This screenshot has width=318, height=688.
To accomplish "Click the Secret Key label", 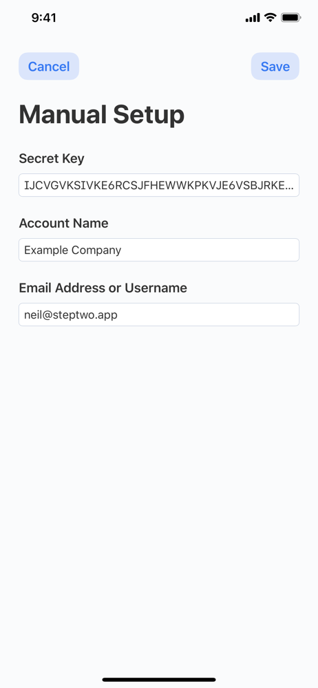I will pyautogui.click(x=52, y=158).
